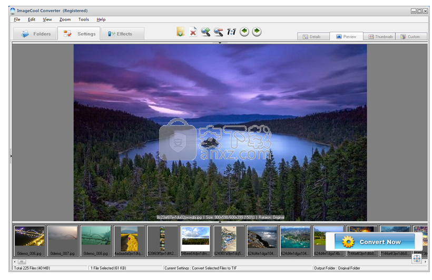Viewport: 432px width, 280px height.
Task: Switch to the Details view tab
Action: pyautogui.click(x=313, y=37)
